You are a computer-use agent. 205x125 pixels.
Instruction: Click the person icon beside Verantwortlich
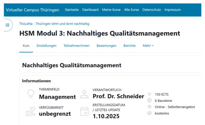pos(84,94)
